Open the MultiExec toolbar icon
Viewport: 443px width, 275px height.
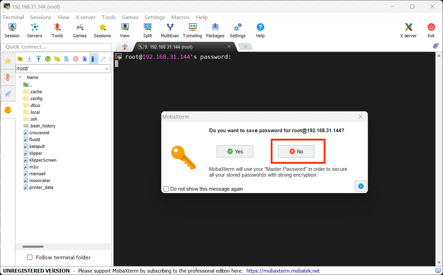[170, 30]
